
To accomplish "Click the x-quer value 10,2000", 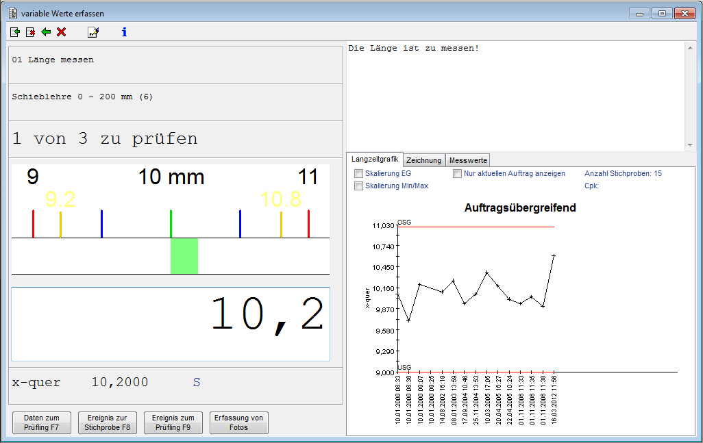I will 120,382.
